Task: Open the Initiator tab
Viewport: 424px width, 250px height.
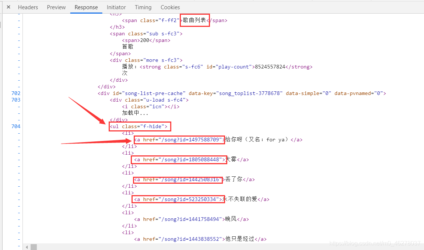Action: [x=116, y=7]
